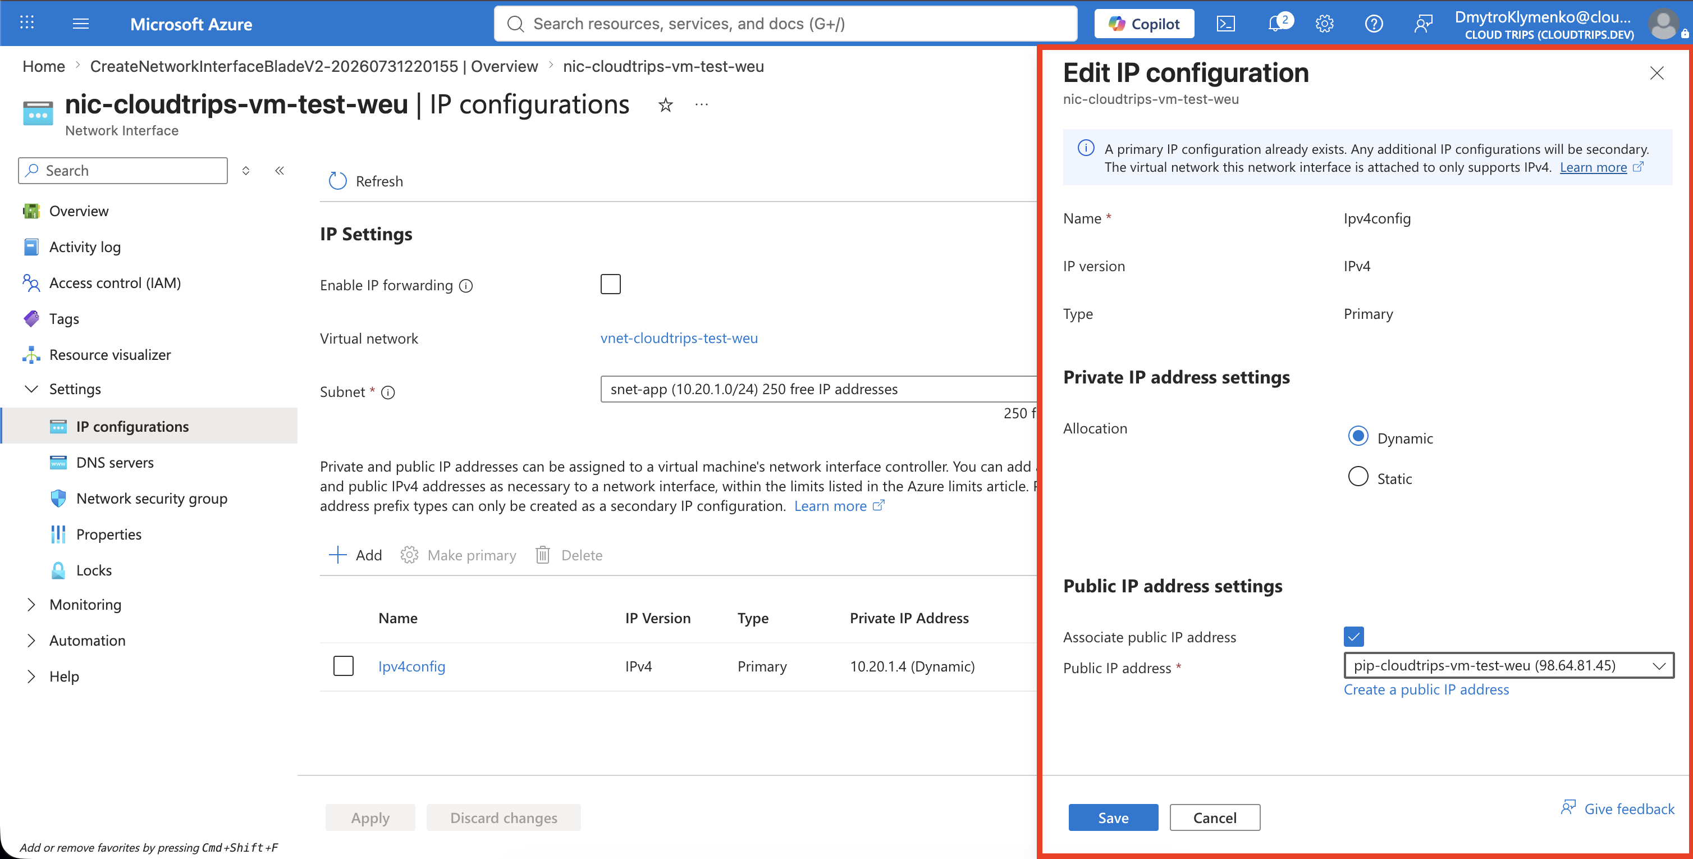Click the CreateNetworkInterfaceBladeV2 breadcrumb
The width and height of the screenshot is (1693, 859).
coord(313,66)
